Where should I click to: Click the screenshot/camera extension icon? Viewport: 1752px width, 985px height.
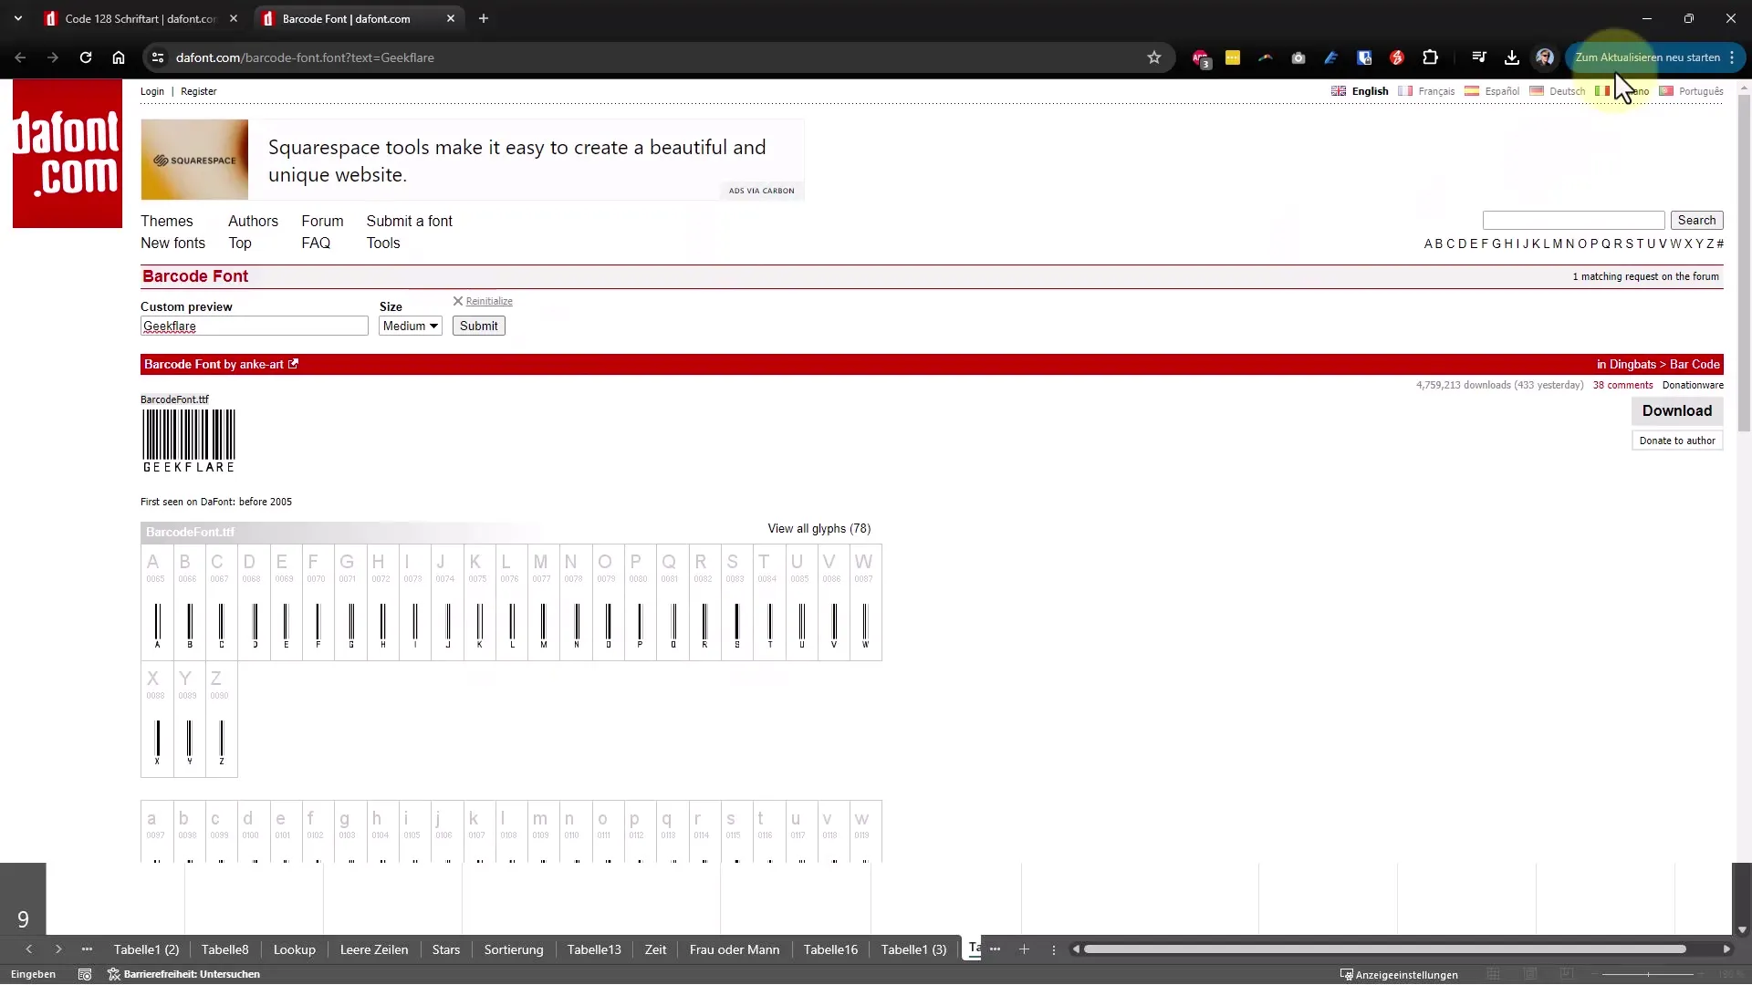click(1298, 57)
